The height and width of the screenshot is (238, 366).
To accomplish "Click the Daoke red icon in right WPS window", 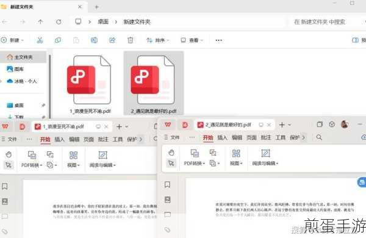I will [x=185, y=124].
